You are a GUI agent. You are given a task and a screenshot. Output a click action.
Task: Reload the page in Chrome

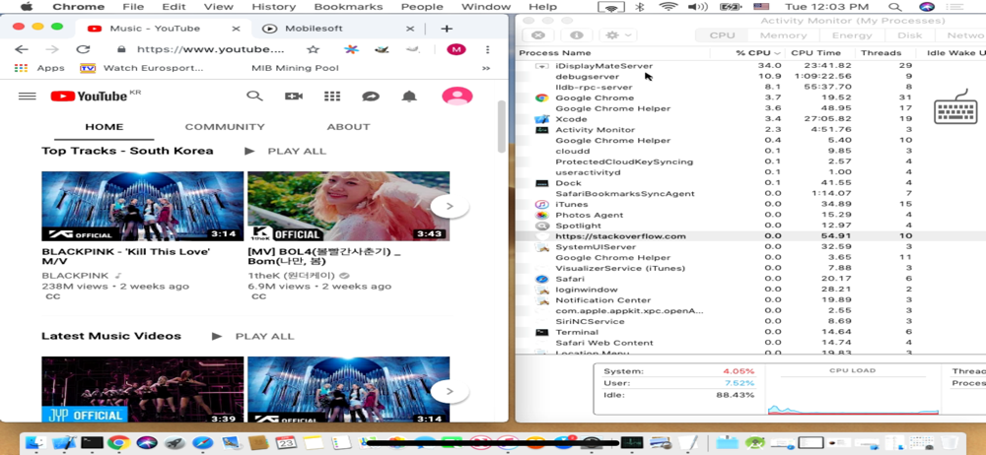pos(83,49)
